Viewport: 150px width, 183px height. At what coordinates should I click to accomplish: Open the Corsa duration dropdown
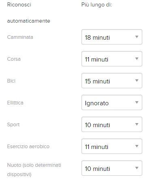[112, 59]
